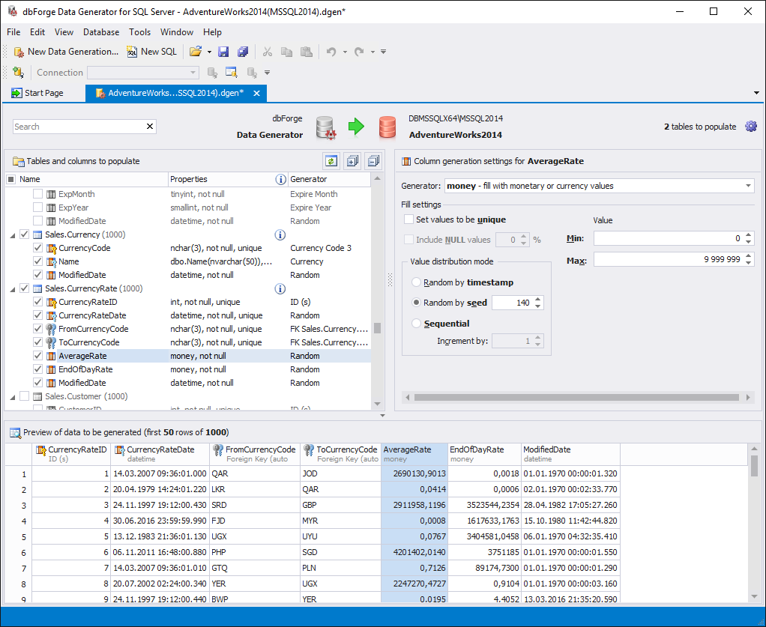This screenshot has height=627, width=766.
Task: Click the CurrencyRateDate preview column header
Action: point(160,454)
